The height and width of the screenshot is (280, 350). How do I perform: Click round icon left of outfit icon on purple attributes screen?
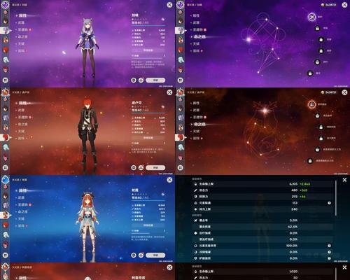(134, 80)
